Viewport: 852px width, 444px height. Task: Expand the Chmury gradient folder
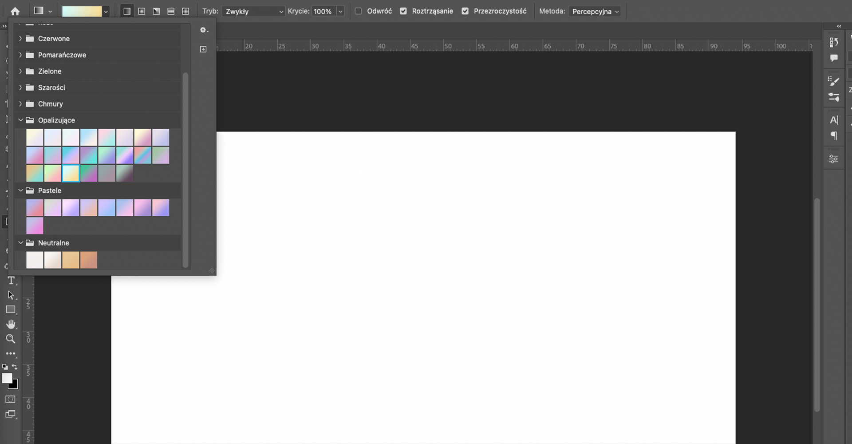pos(20,104)
